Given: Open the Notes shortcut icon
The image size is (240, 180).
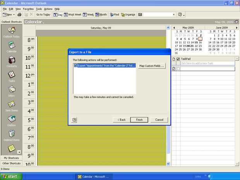Looking at the screenshot, I should 12,148.
